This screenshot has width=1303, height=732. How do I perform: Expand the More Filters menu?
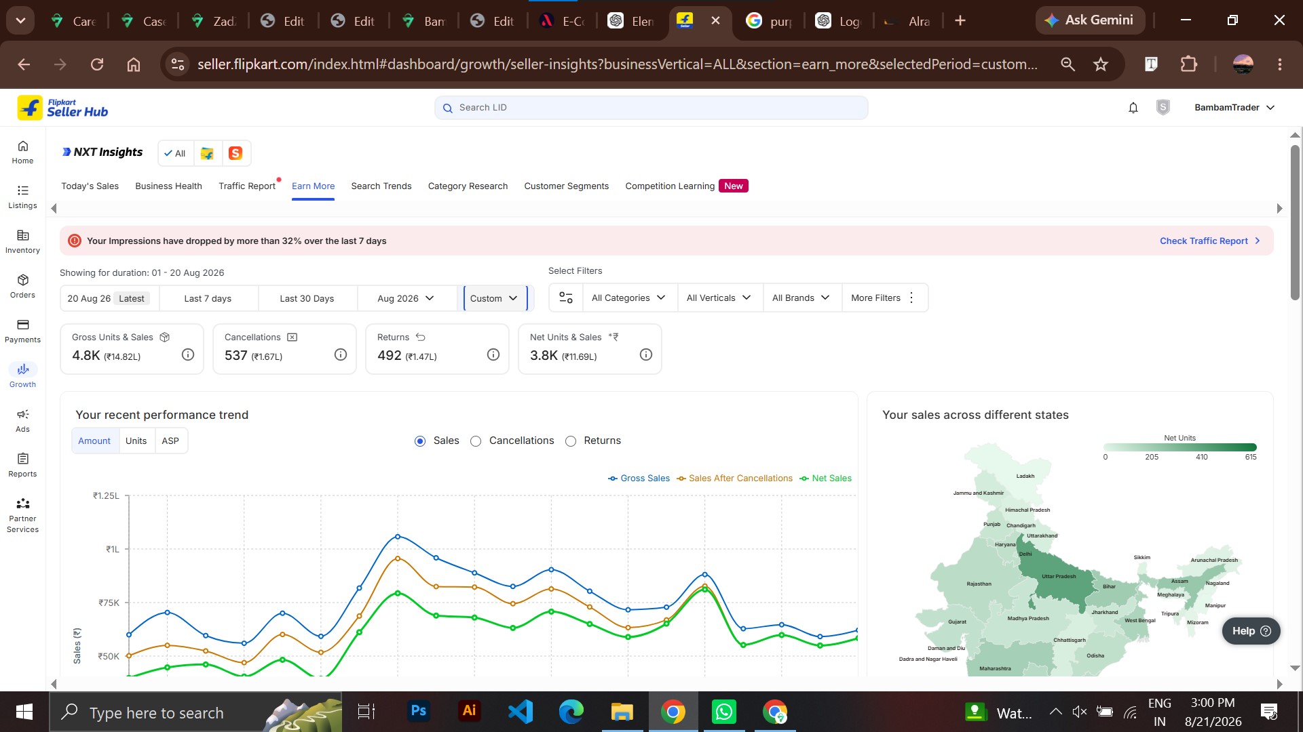point(884,298)
